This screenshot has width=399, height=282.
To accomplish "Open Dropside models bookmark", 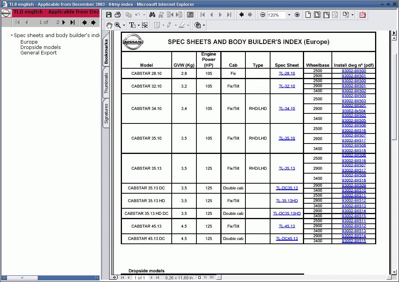I will (41, 47).
